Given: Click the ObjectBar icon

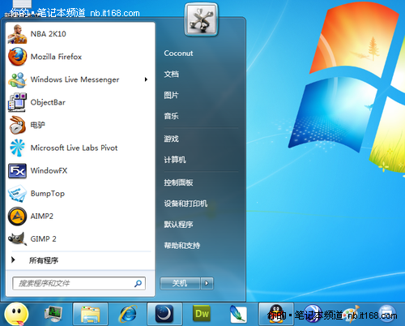Looking at the screenshot, I should pyautogui.click(x=17, y=102).
